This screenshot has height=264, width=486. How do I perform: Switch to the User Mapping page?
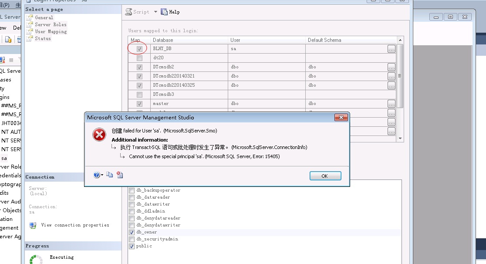(51, 31)
